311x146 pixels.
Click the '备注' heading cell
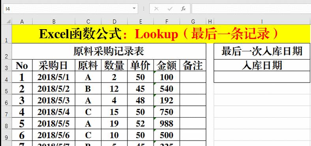[x=193, y=65]
